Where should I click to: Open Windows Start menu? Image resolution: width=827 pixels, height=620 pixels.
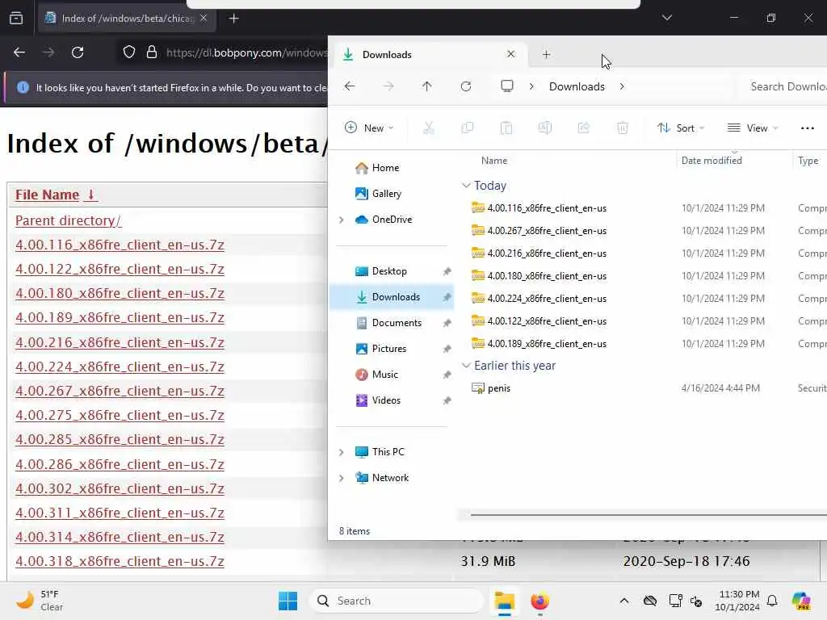[x=288, y=601]
